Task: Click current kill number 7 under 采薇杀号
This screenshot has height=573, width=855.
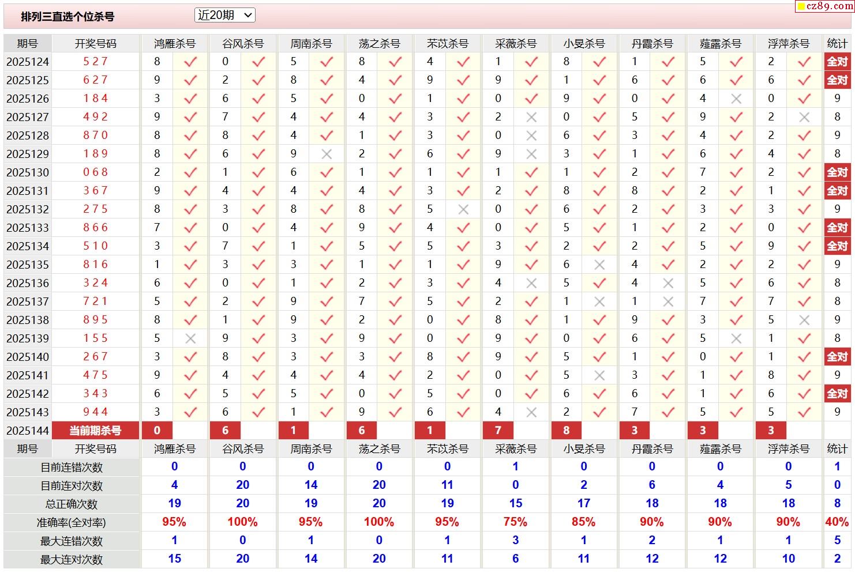Action: coord(498,431)
